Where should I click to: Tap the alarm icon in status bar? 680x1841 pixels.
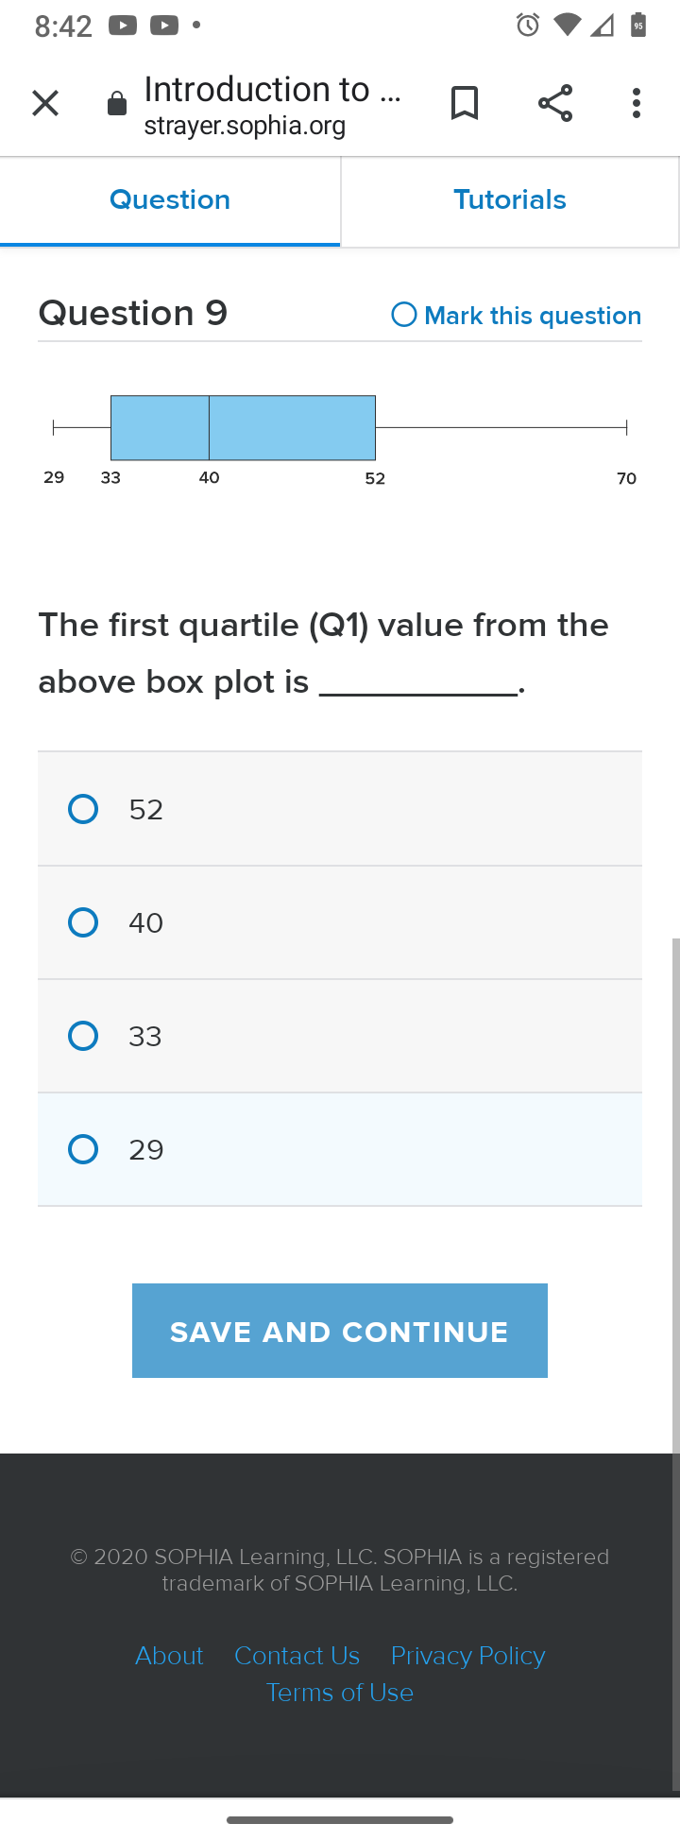tap(528, 26)
